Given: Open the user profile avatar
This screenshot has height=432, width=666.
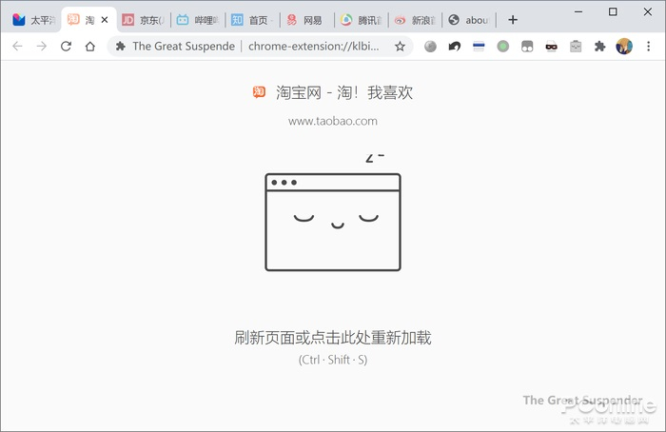Looking at the screenshot, I should [x=624, y=46].
